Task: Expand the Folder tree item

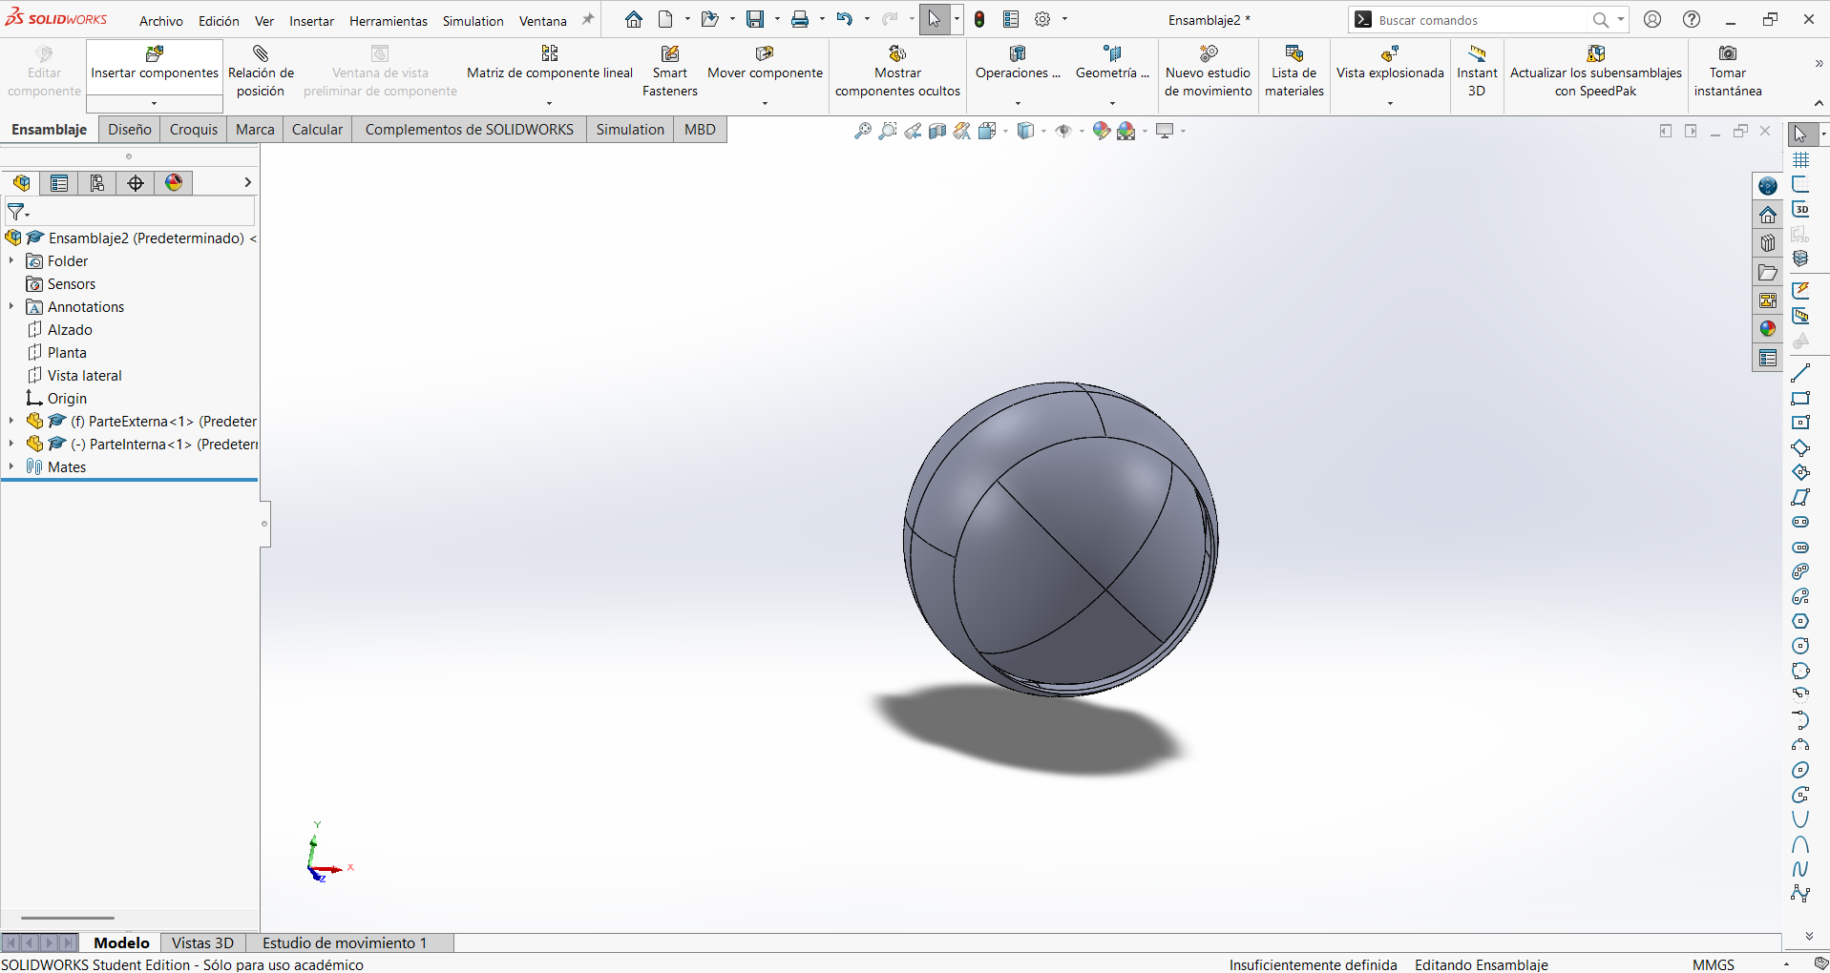Action: coord(11,260)
